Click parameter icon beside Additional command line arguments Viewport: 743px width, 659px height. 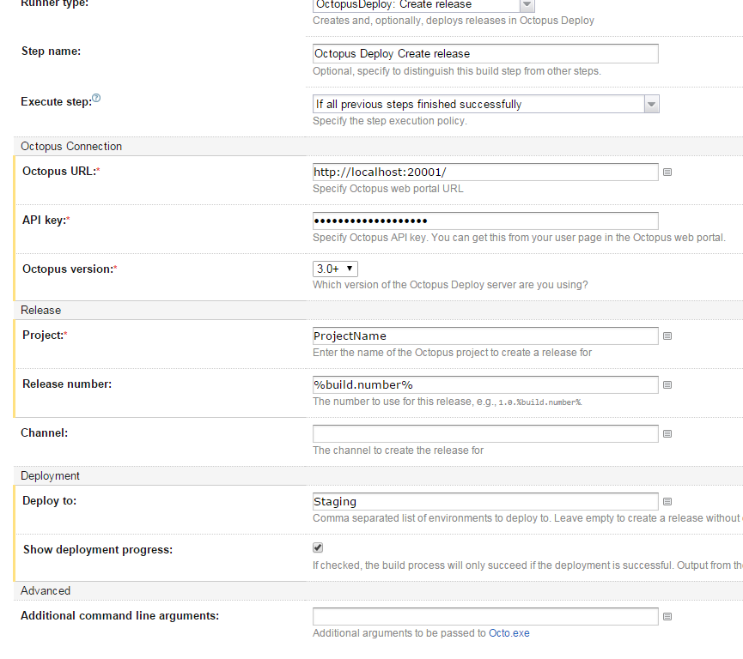tap(667, 616)
